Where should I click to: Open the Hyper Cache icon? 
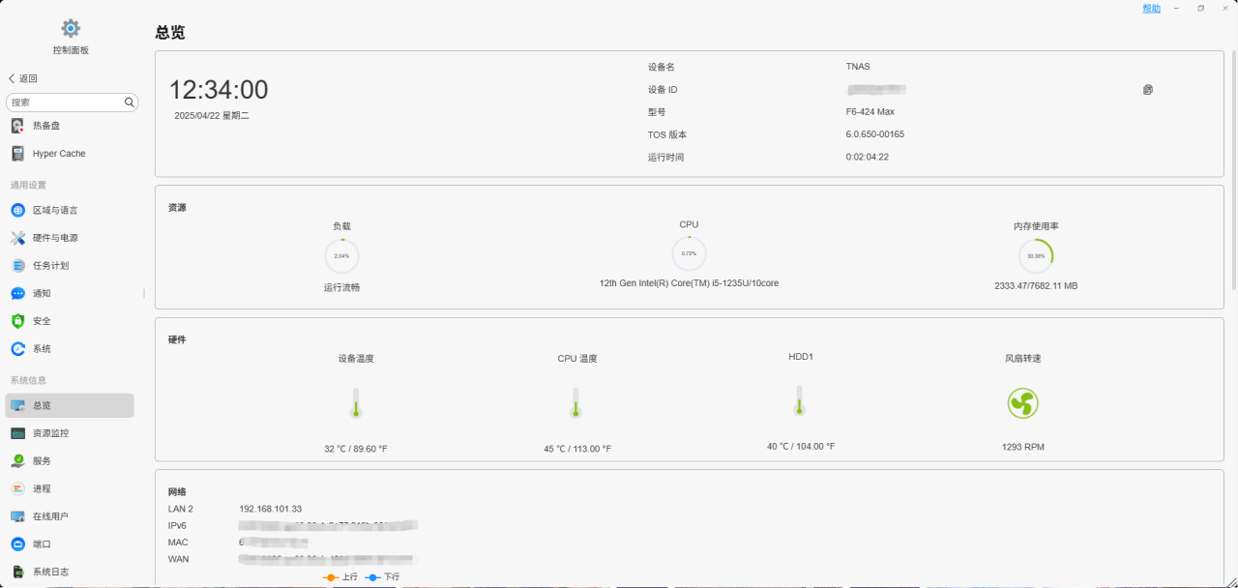click(17, 154)
